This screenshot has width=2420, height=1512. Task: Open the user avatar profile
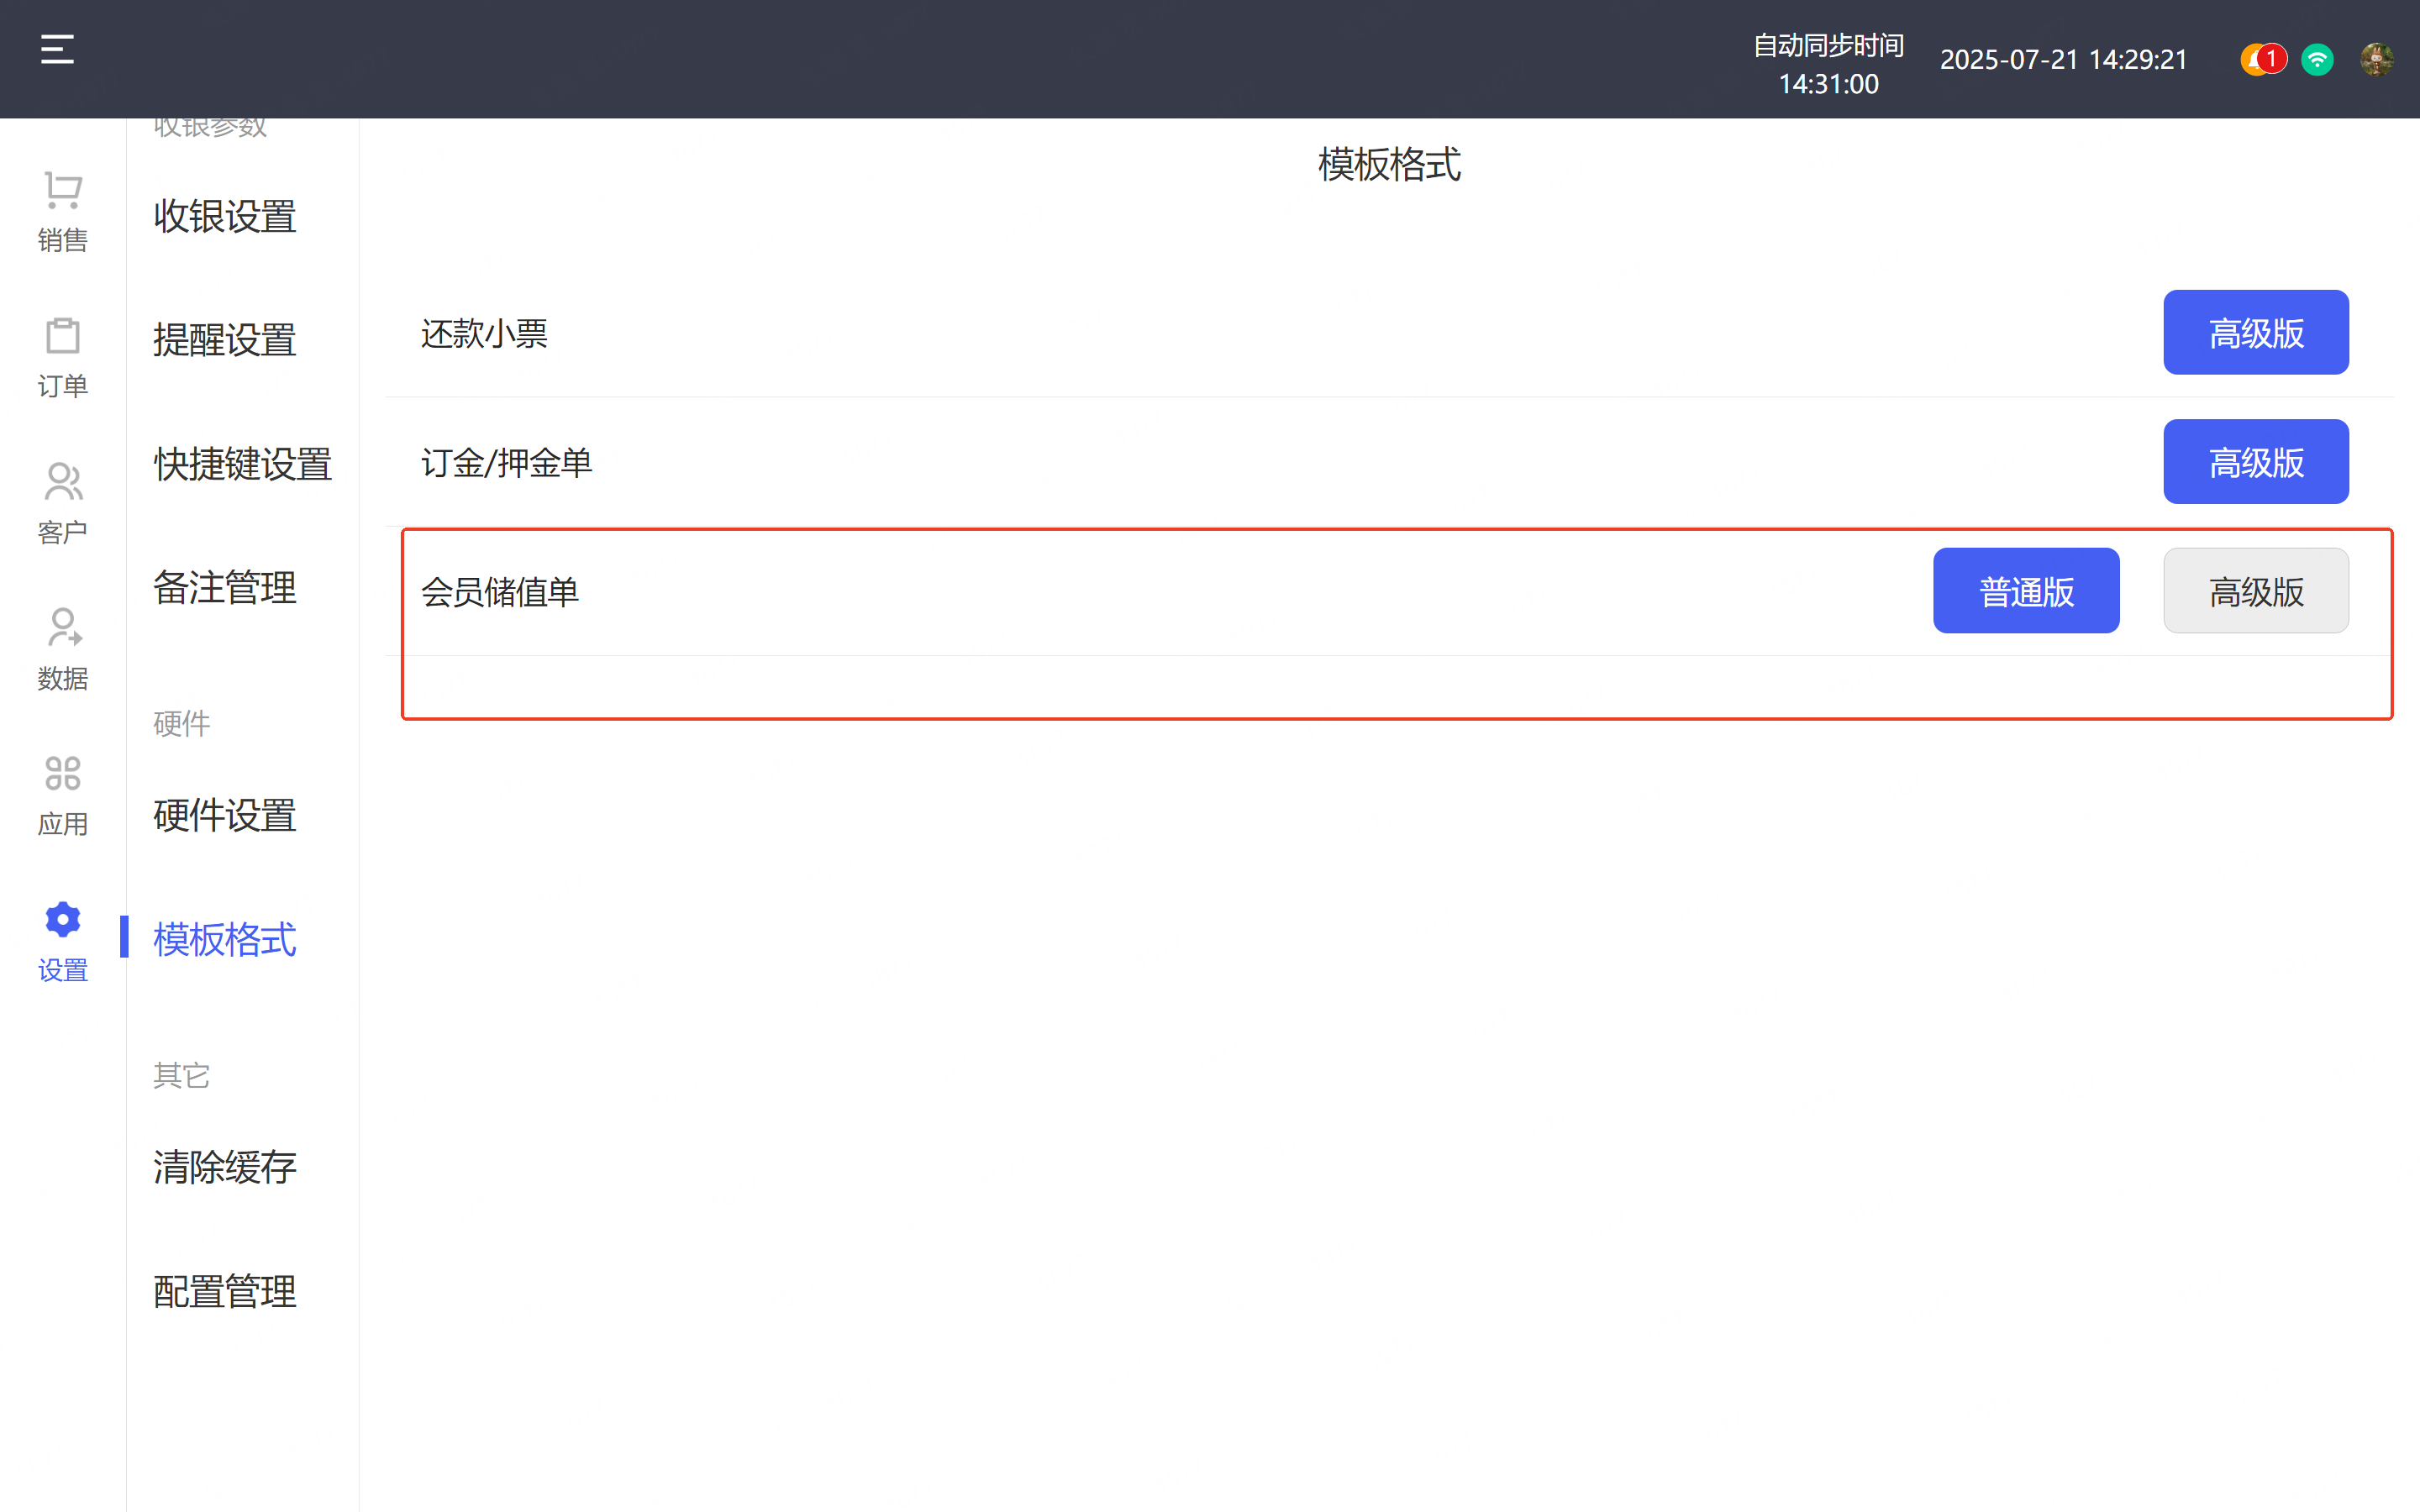point(2376,60)
